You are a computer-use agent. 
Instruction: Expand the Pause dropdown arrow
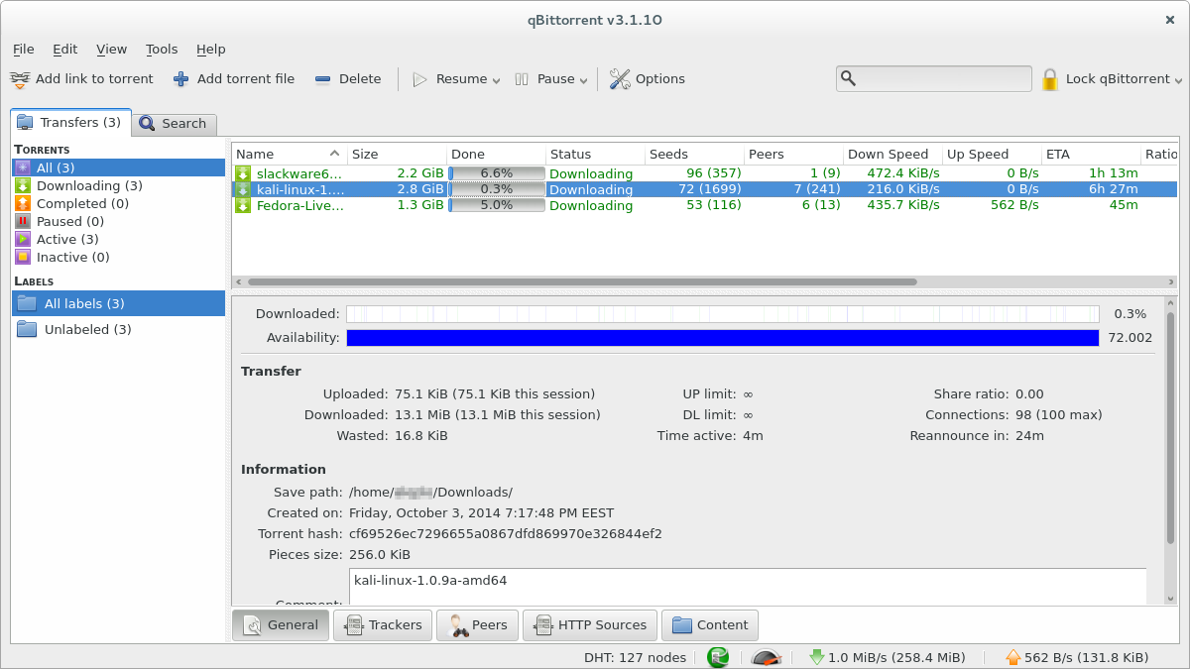tap(583, 80)
